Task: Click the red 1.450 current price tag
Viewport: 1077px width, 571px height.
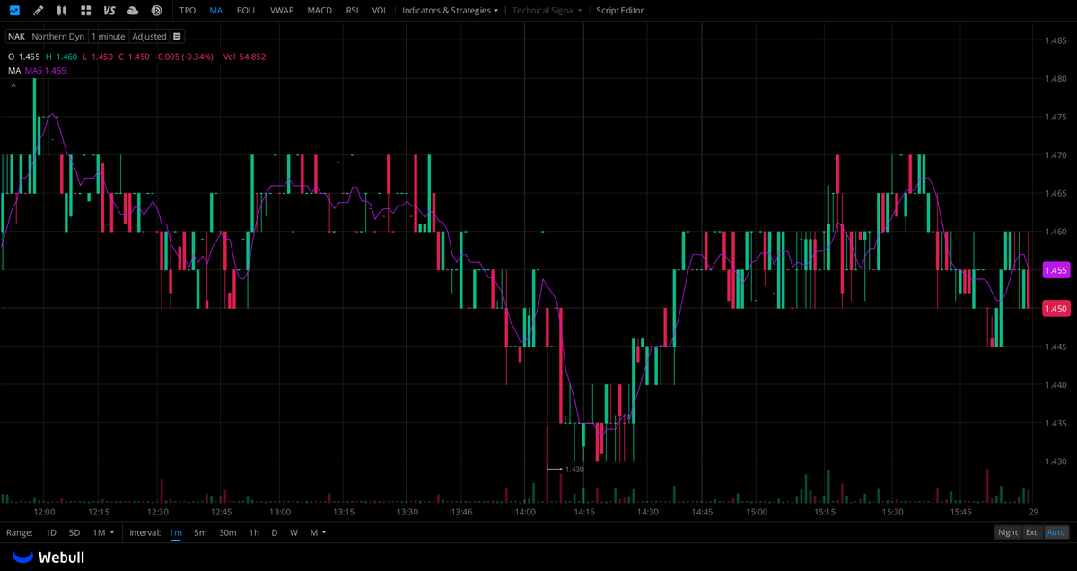Action: [1055, 309]
